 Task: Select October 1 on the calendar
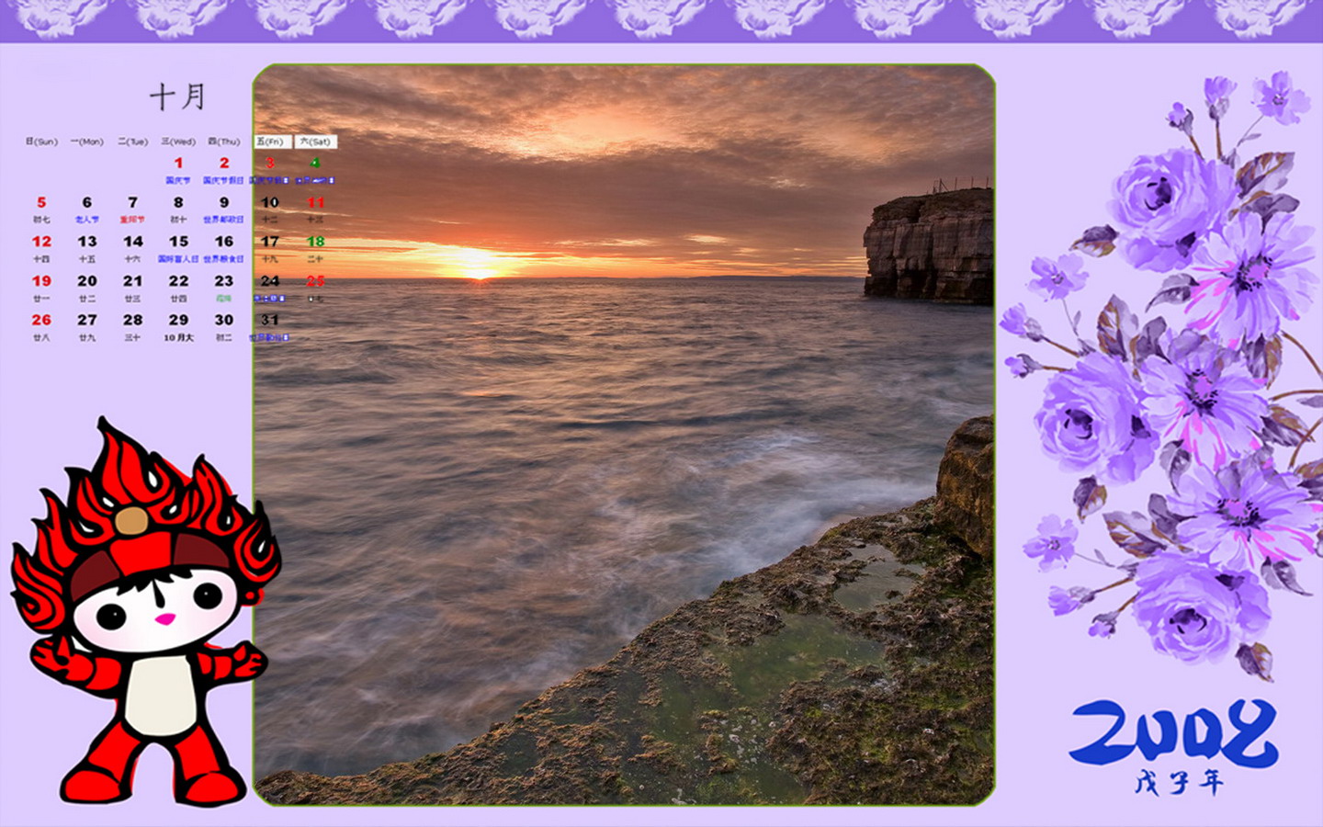178,164
